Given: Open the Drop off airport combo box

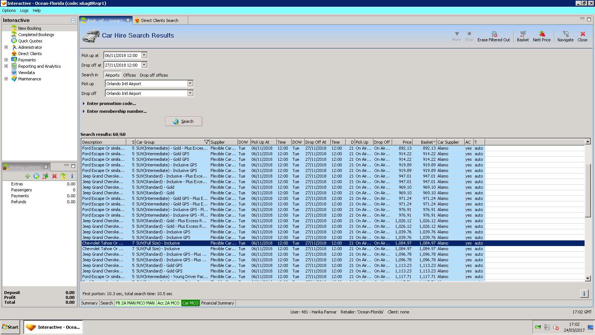Looking at the screenshot, I should (190, 93).
